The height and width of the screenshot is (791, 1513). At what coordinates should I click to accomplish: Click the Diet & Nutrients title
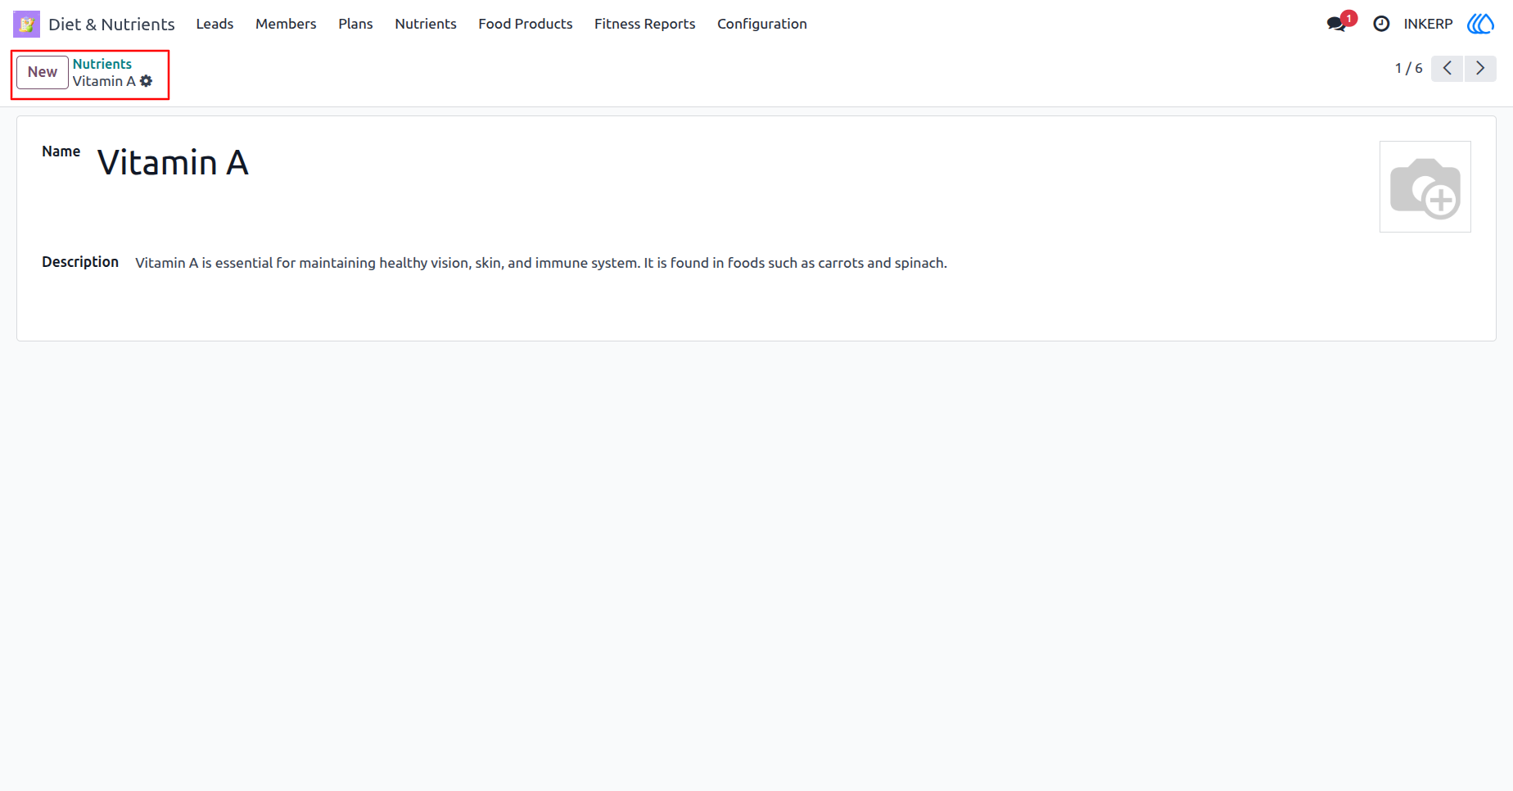coord(111,24)
